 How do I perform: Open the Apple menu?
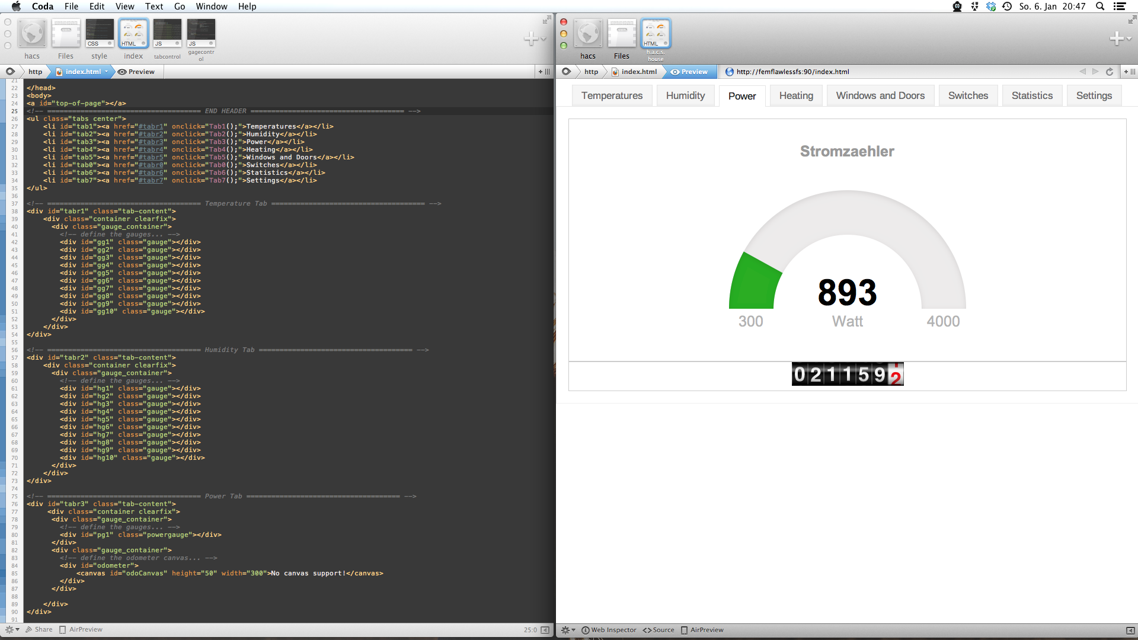coord(16,7)
